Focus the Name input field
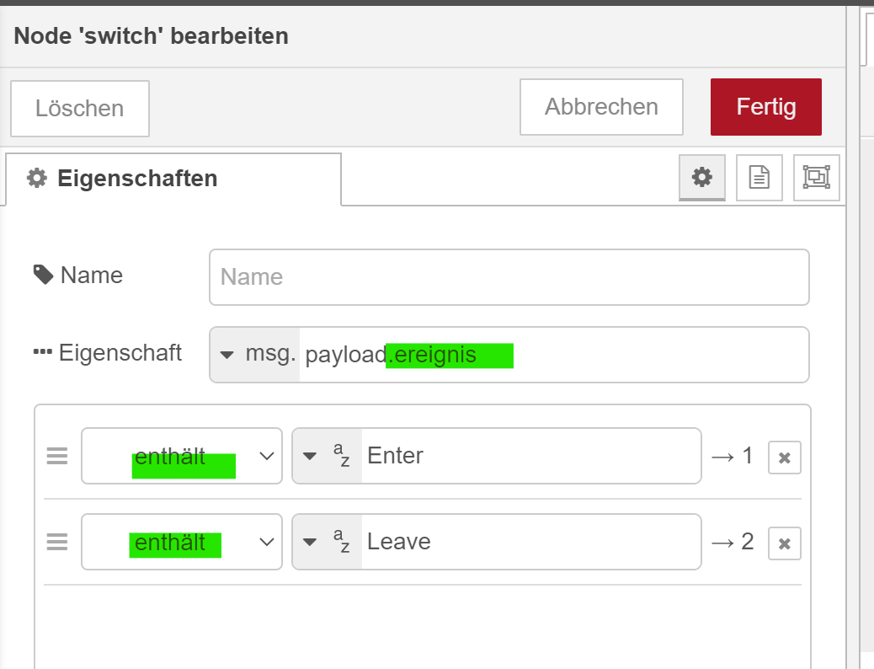 tap(509, 277)
